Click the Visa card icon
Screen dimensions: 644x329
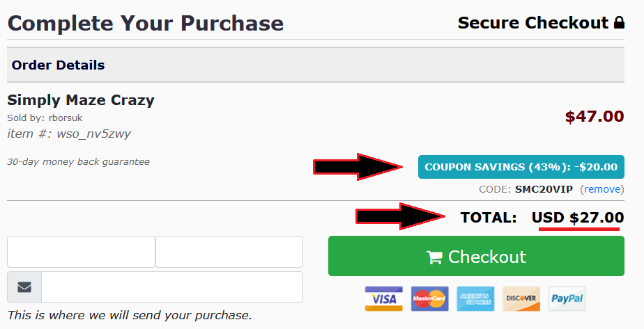coord(383,298)
